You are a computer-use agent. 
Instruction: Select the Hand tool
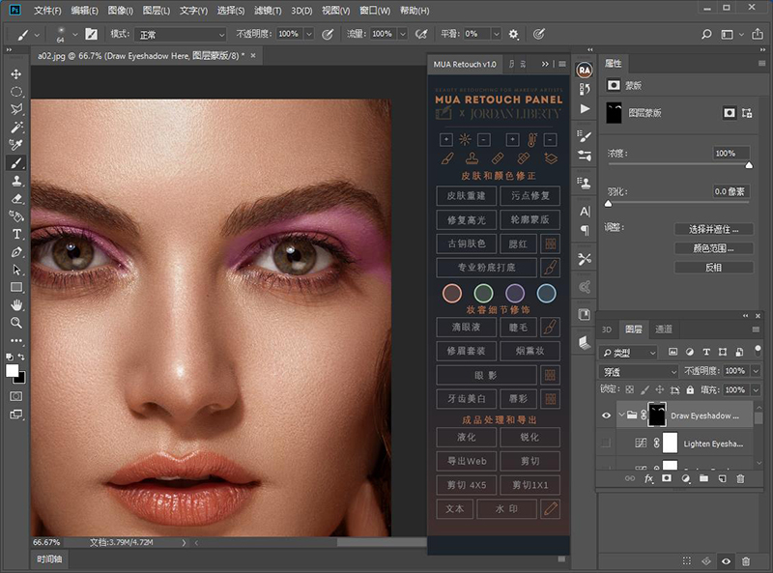[x=16, y=305]
